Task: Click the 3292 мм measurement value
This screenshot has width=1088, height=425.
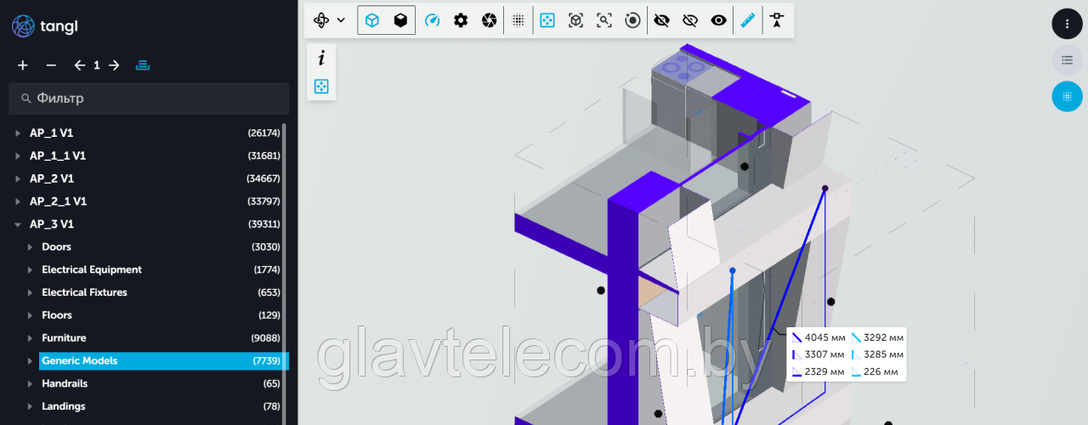Action: 883,337
